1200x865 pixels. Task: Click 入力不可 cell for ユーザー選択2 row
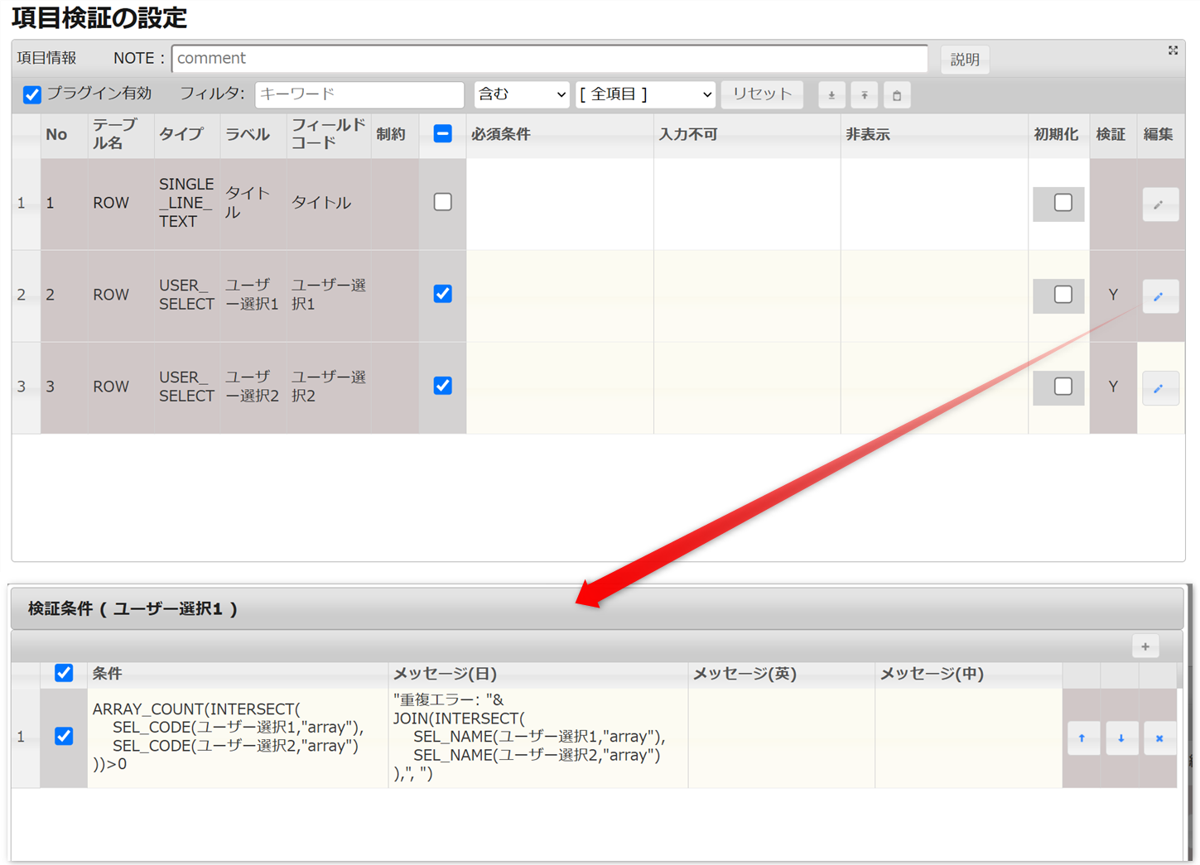(x=747, y=387)
